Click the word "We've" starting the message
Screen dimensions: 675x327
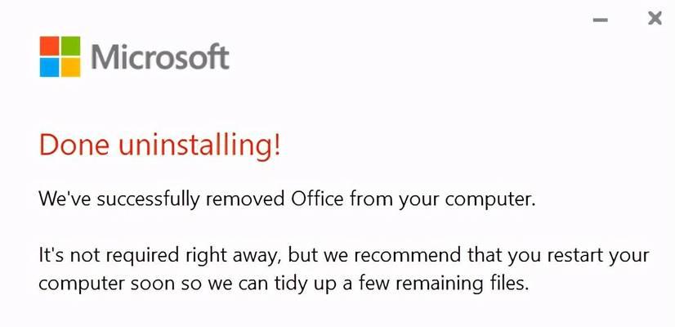[64, 199]
